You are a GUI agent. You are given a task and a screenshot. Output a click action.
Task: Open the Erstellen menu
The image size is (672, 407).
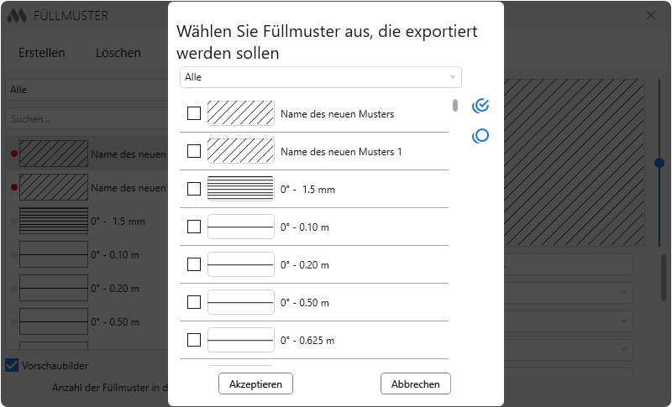42,52
